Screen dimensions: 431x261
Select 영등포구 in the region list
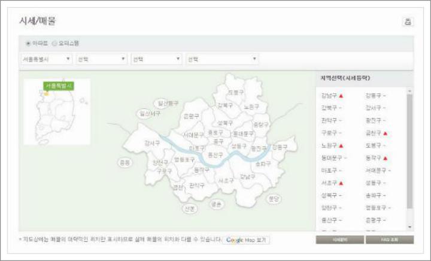375,208
